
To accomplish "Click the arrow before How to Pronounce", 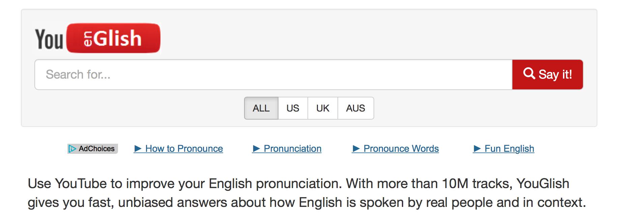I will (x=138, y=148).
